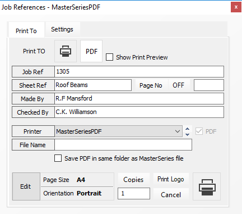Viewport: 242px width, 214px height.
Task: Click the Copies label
Action: pos(133,180)
